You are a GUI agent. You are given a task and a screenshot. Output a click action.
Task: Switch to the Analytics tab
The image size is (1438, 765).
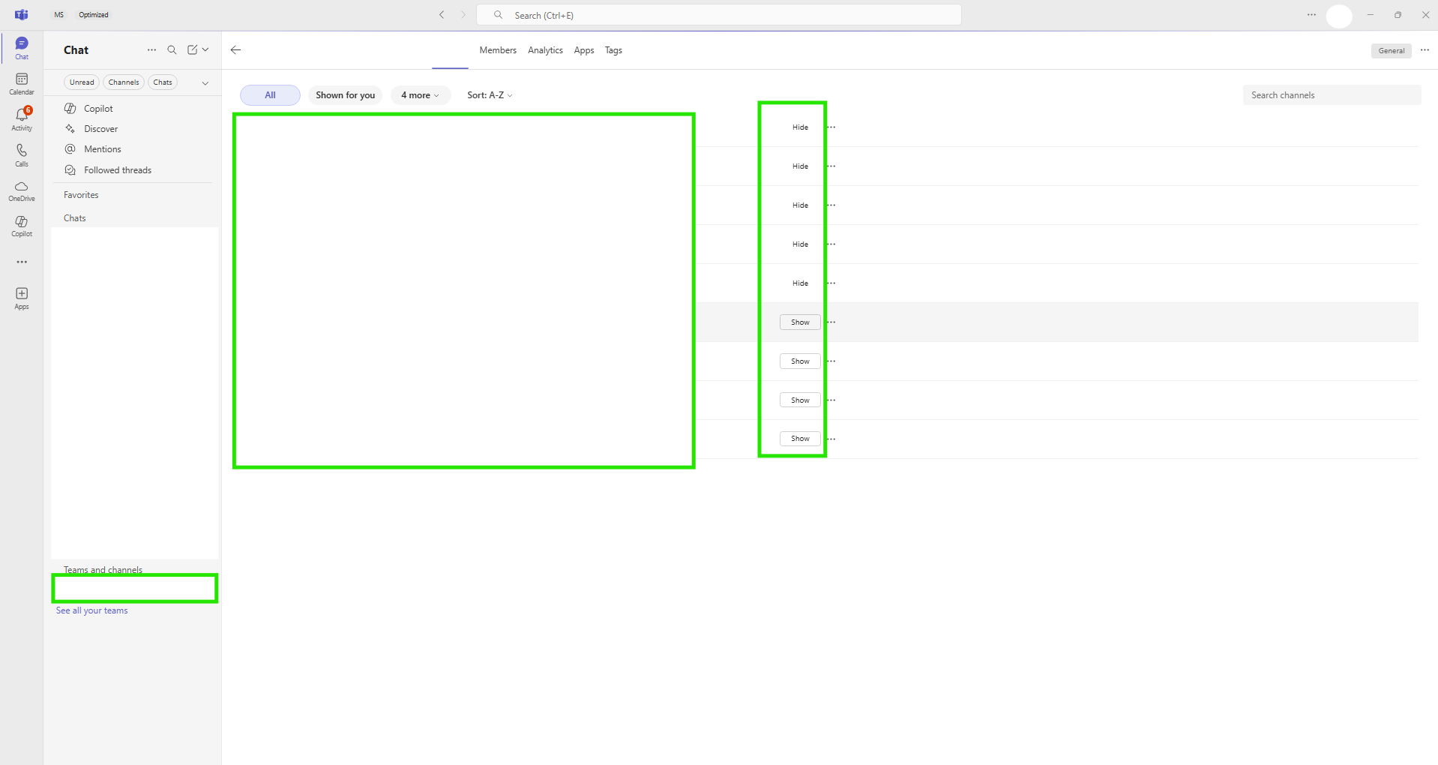point(545,50)
